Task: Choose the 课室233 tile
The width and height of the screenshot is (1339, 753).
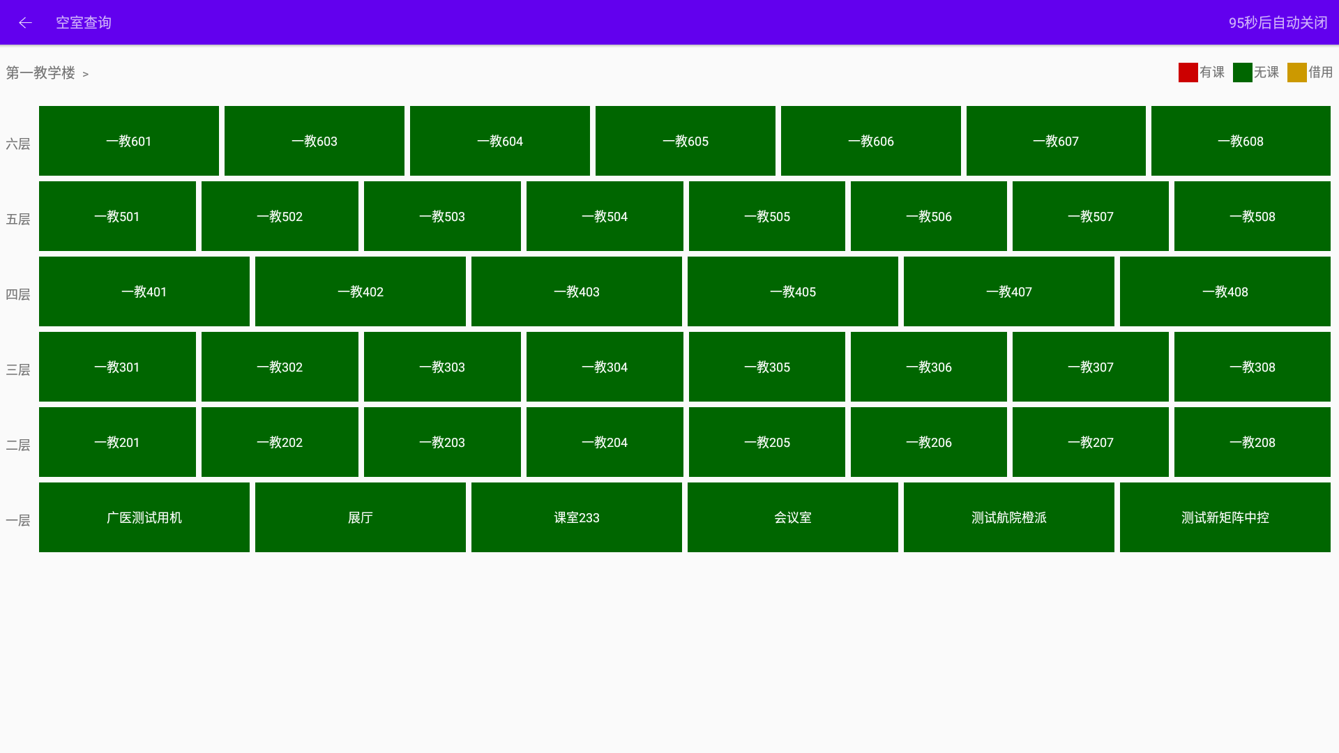Action: pos(577,517)
